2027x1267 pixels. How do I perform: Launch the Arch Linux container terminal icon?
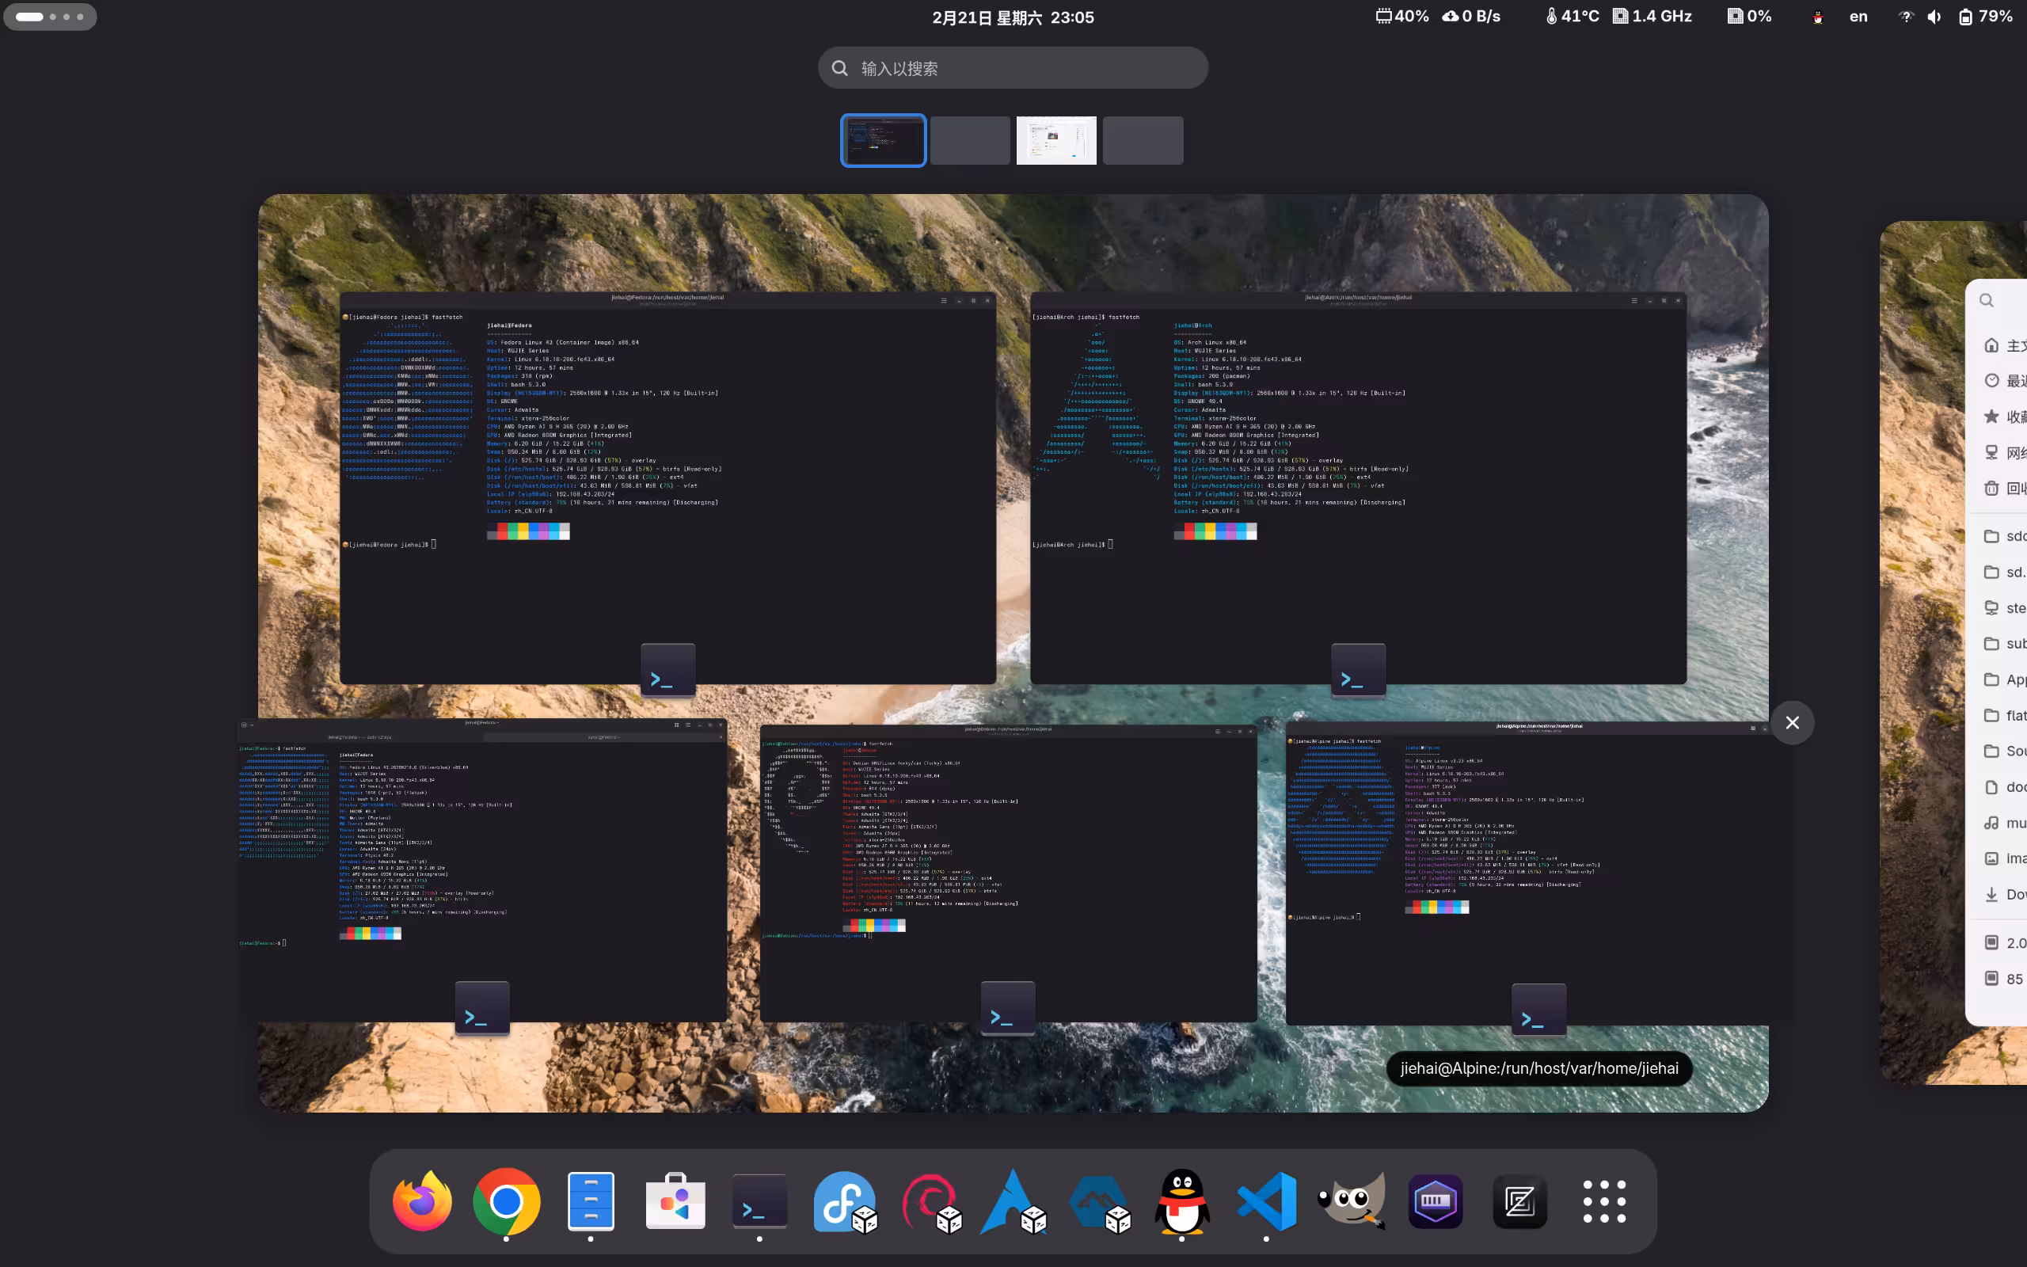tap(1013, 1200)
